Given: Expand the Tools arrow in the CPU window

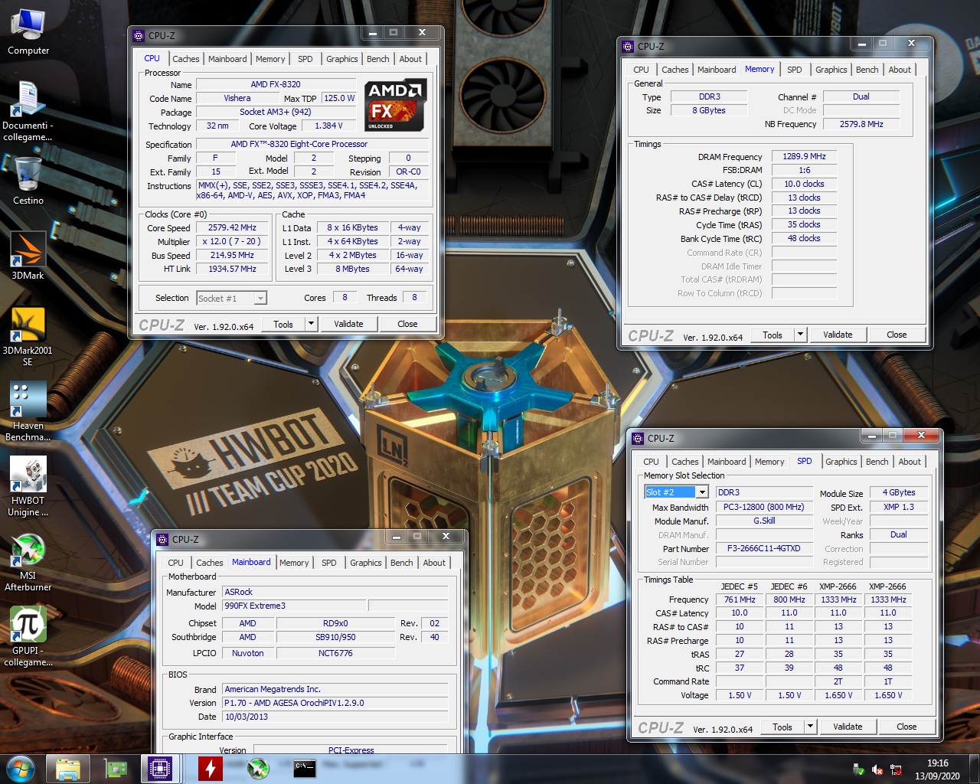Looking at the screenshot, I should click(x=311, y=324).
